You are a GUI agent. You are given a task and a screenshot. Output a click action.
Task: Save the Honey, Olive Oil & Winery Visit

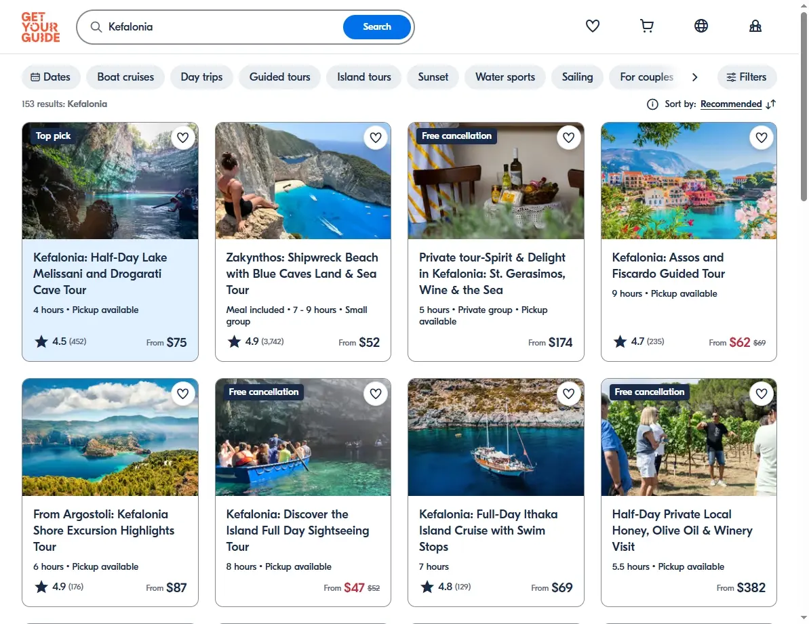point(762,394)
